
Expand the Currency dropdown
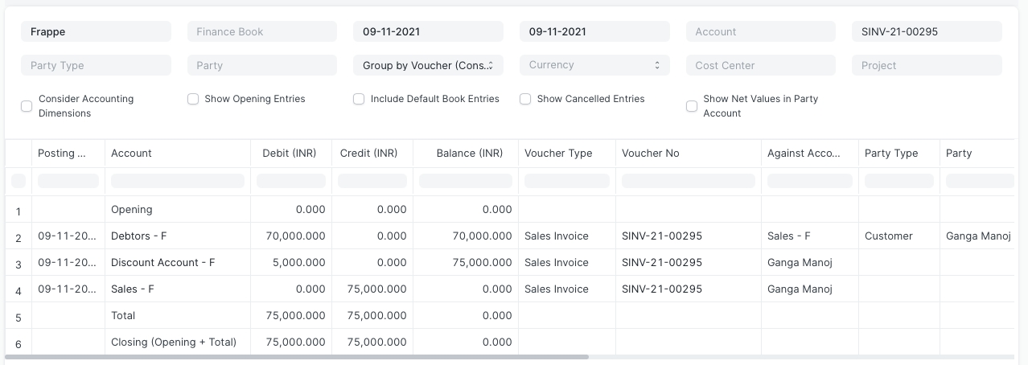pos(594,65)
